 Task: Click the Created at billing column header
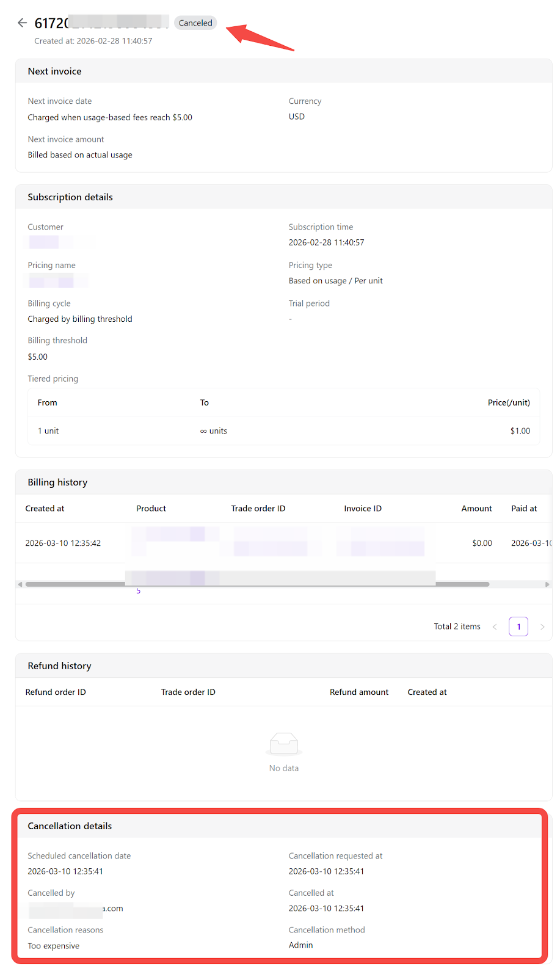click(x=45, y=509)
